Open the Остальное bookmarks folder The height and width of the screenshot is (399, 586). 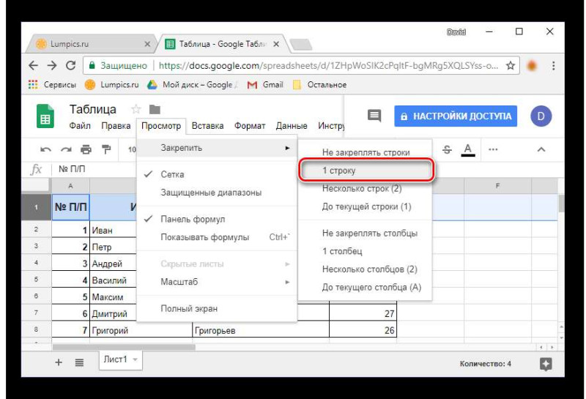[319, 85]
